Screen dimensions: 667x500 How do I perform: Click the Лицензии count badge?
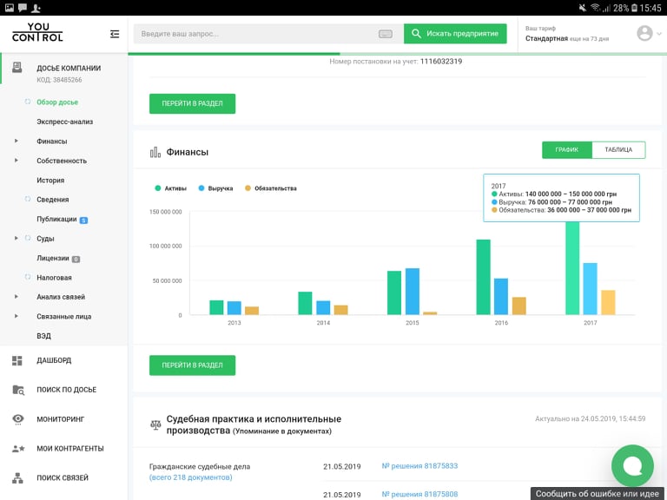point(76,259)
